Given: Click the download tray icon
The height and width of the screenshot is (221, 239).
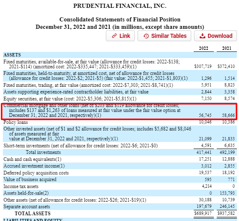Looking at the screenshot, I should click(202, 36).
